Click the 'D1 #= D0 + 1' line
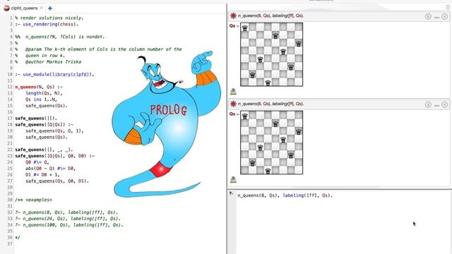The width and height of the screenshot is (452, 254). point(42,175)
